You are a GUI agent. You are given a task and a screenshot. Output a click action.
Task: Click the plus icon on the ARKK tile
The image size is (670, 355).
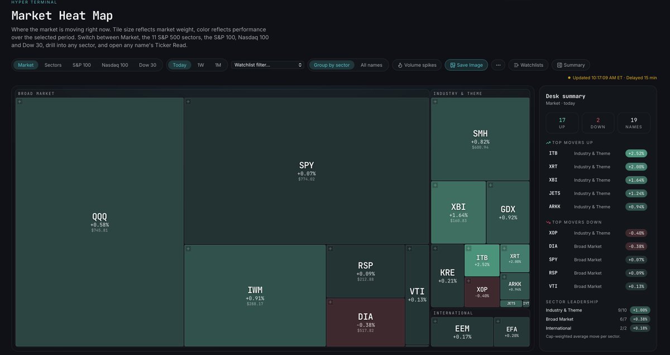point(505,277)
